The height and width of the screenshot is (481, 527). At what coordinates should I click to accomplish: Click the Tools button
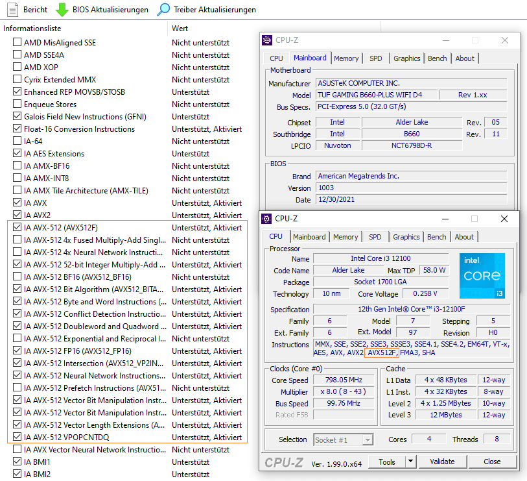pyautogui.click(x=387, y=462)
